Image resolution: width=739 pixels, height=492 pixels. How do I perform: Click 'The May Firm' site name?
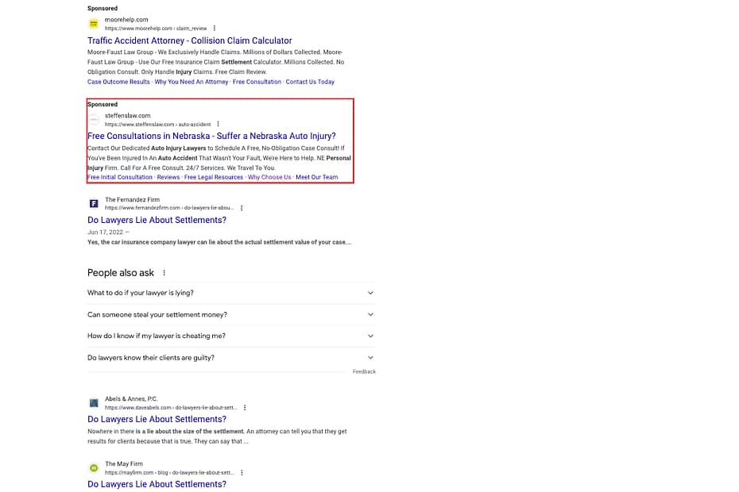(124, 463)
